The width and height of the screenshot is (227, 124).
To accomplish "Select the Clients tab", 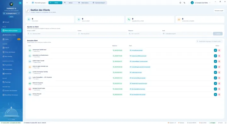I will tap(55, 3).
